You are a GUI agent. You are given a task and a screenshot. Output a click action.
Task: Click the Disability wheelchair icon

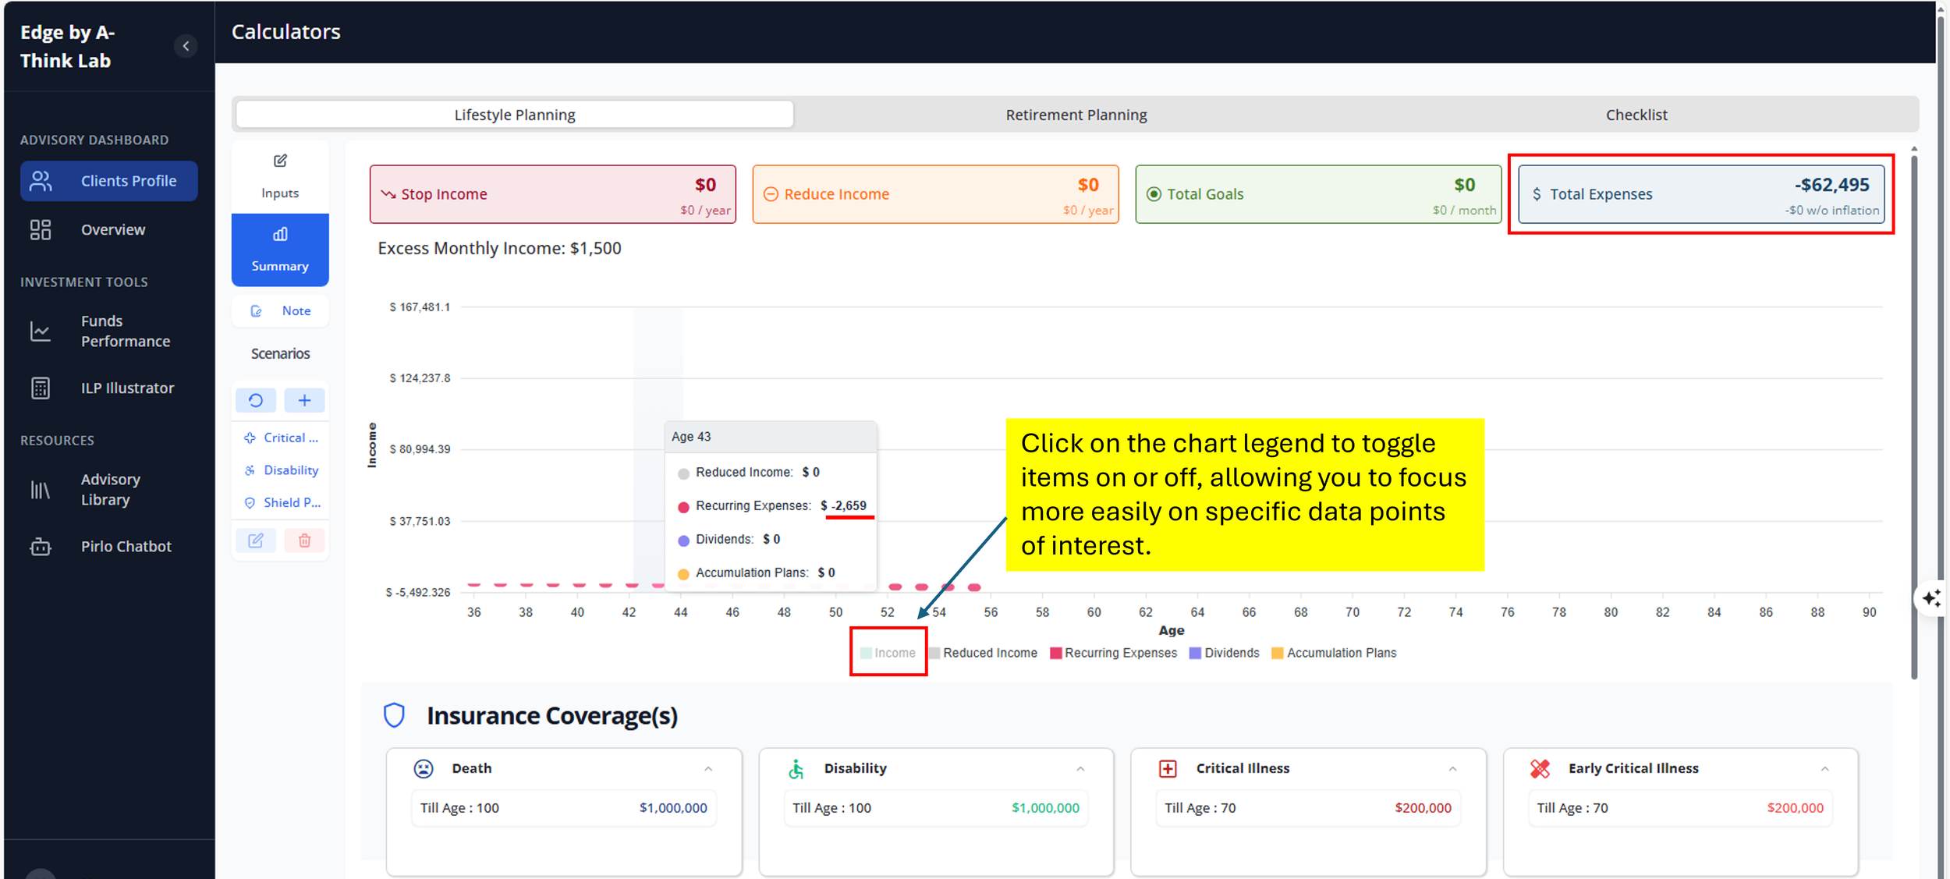(x=796, y=769)
